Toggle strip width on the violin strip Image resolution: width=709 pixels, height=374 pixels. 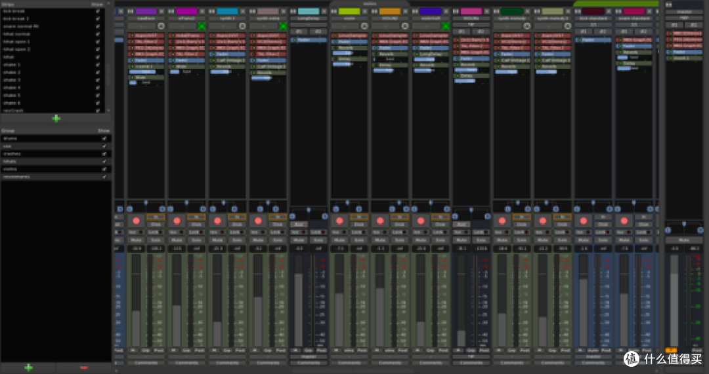pyautogui.click(x=334, y=11)
